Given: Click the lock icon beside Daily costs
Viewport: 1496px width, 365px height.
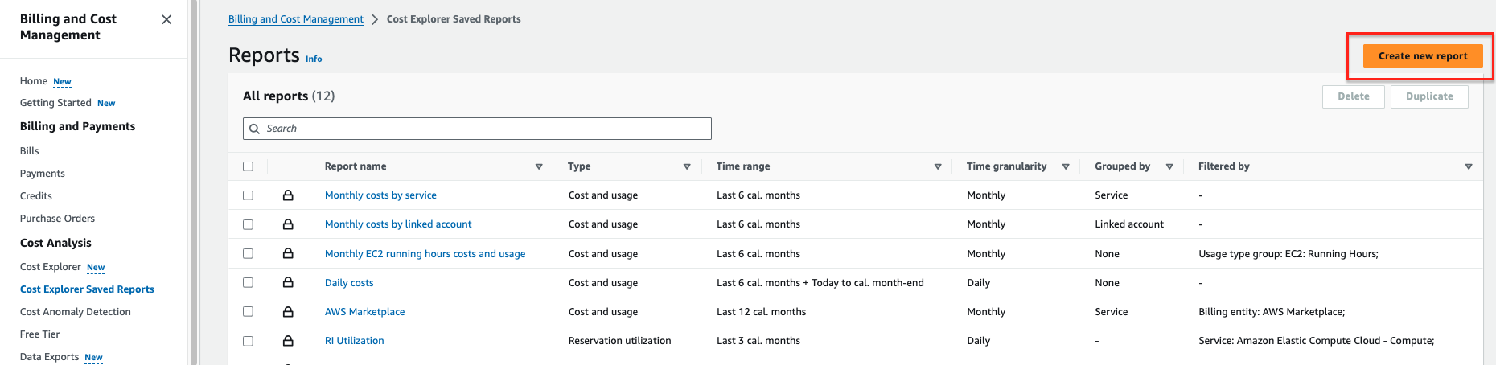Looking at the screenshot, I should pyautogui.click(x=288, y=282).
